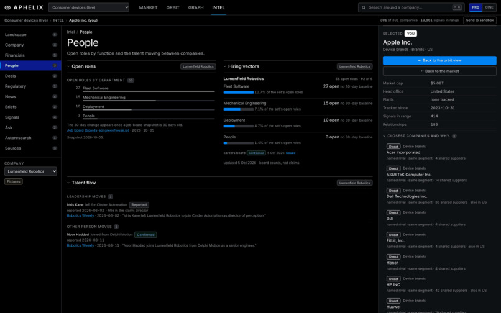Open Robotics Weekly link for Noor Haddad
This screenshot has width=501, height=313.
point(80,245)
